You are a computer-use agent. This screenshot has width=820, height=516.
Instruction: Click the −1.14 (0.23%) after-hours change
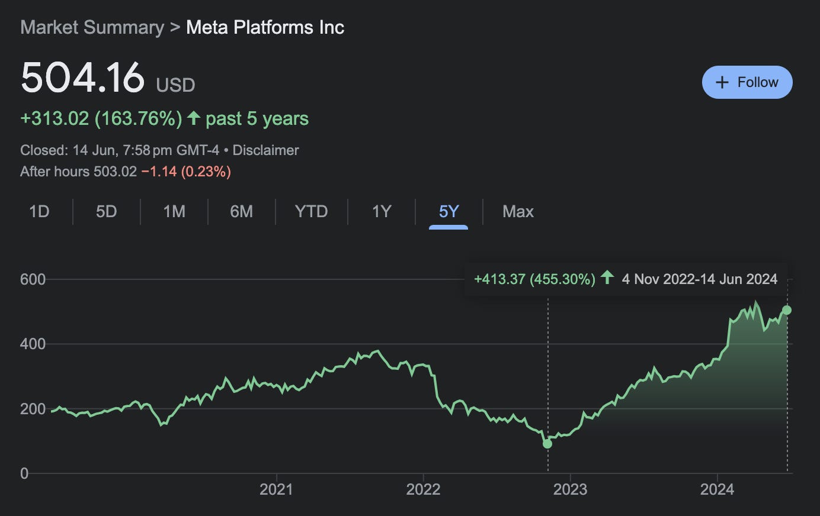point(186,172)
